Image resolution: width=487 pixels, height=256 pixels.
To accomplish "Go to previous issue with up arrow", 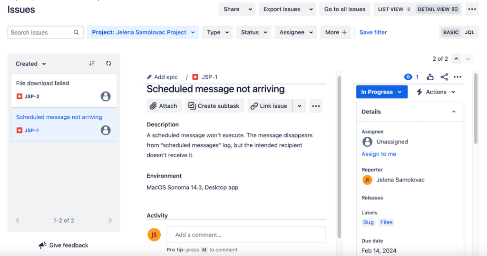I will tap(456, 59).
